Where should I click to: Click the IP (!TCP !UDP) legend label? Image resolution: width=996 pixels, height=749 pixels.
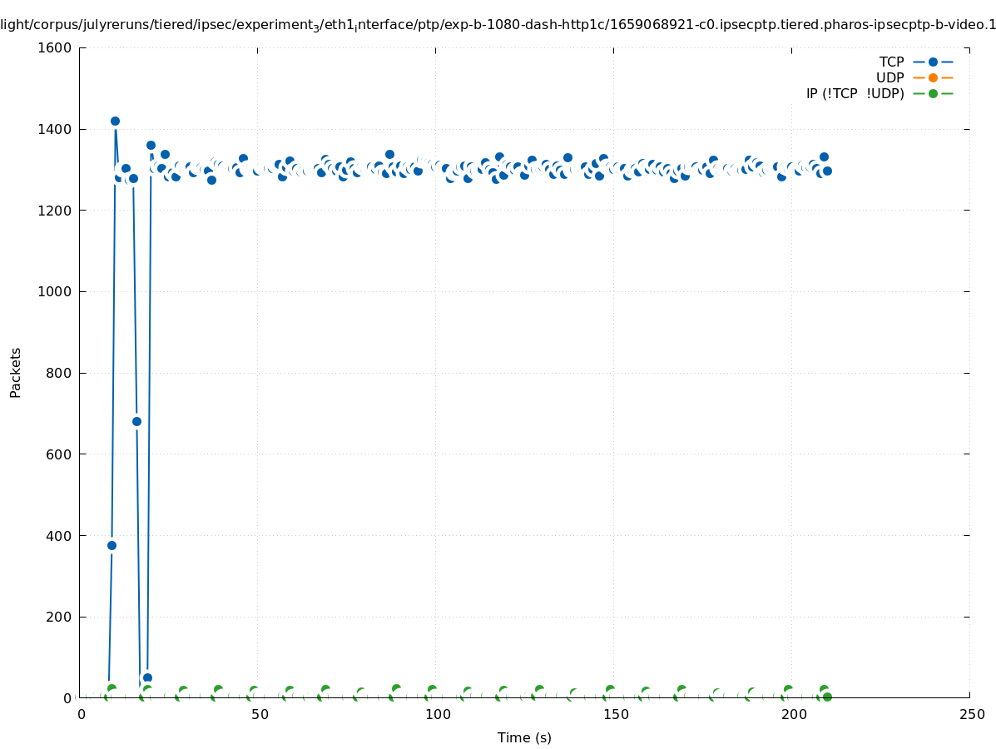855,93
